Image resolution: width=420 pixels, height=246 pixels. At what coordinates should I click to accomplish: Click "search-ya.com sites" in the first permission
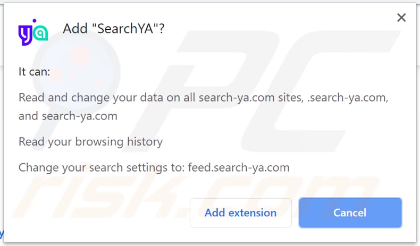click(x=243, y=98)
